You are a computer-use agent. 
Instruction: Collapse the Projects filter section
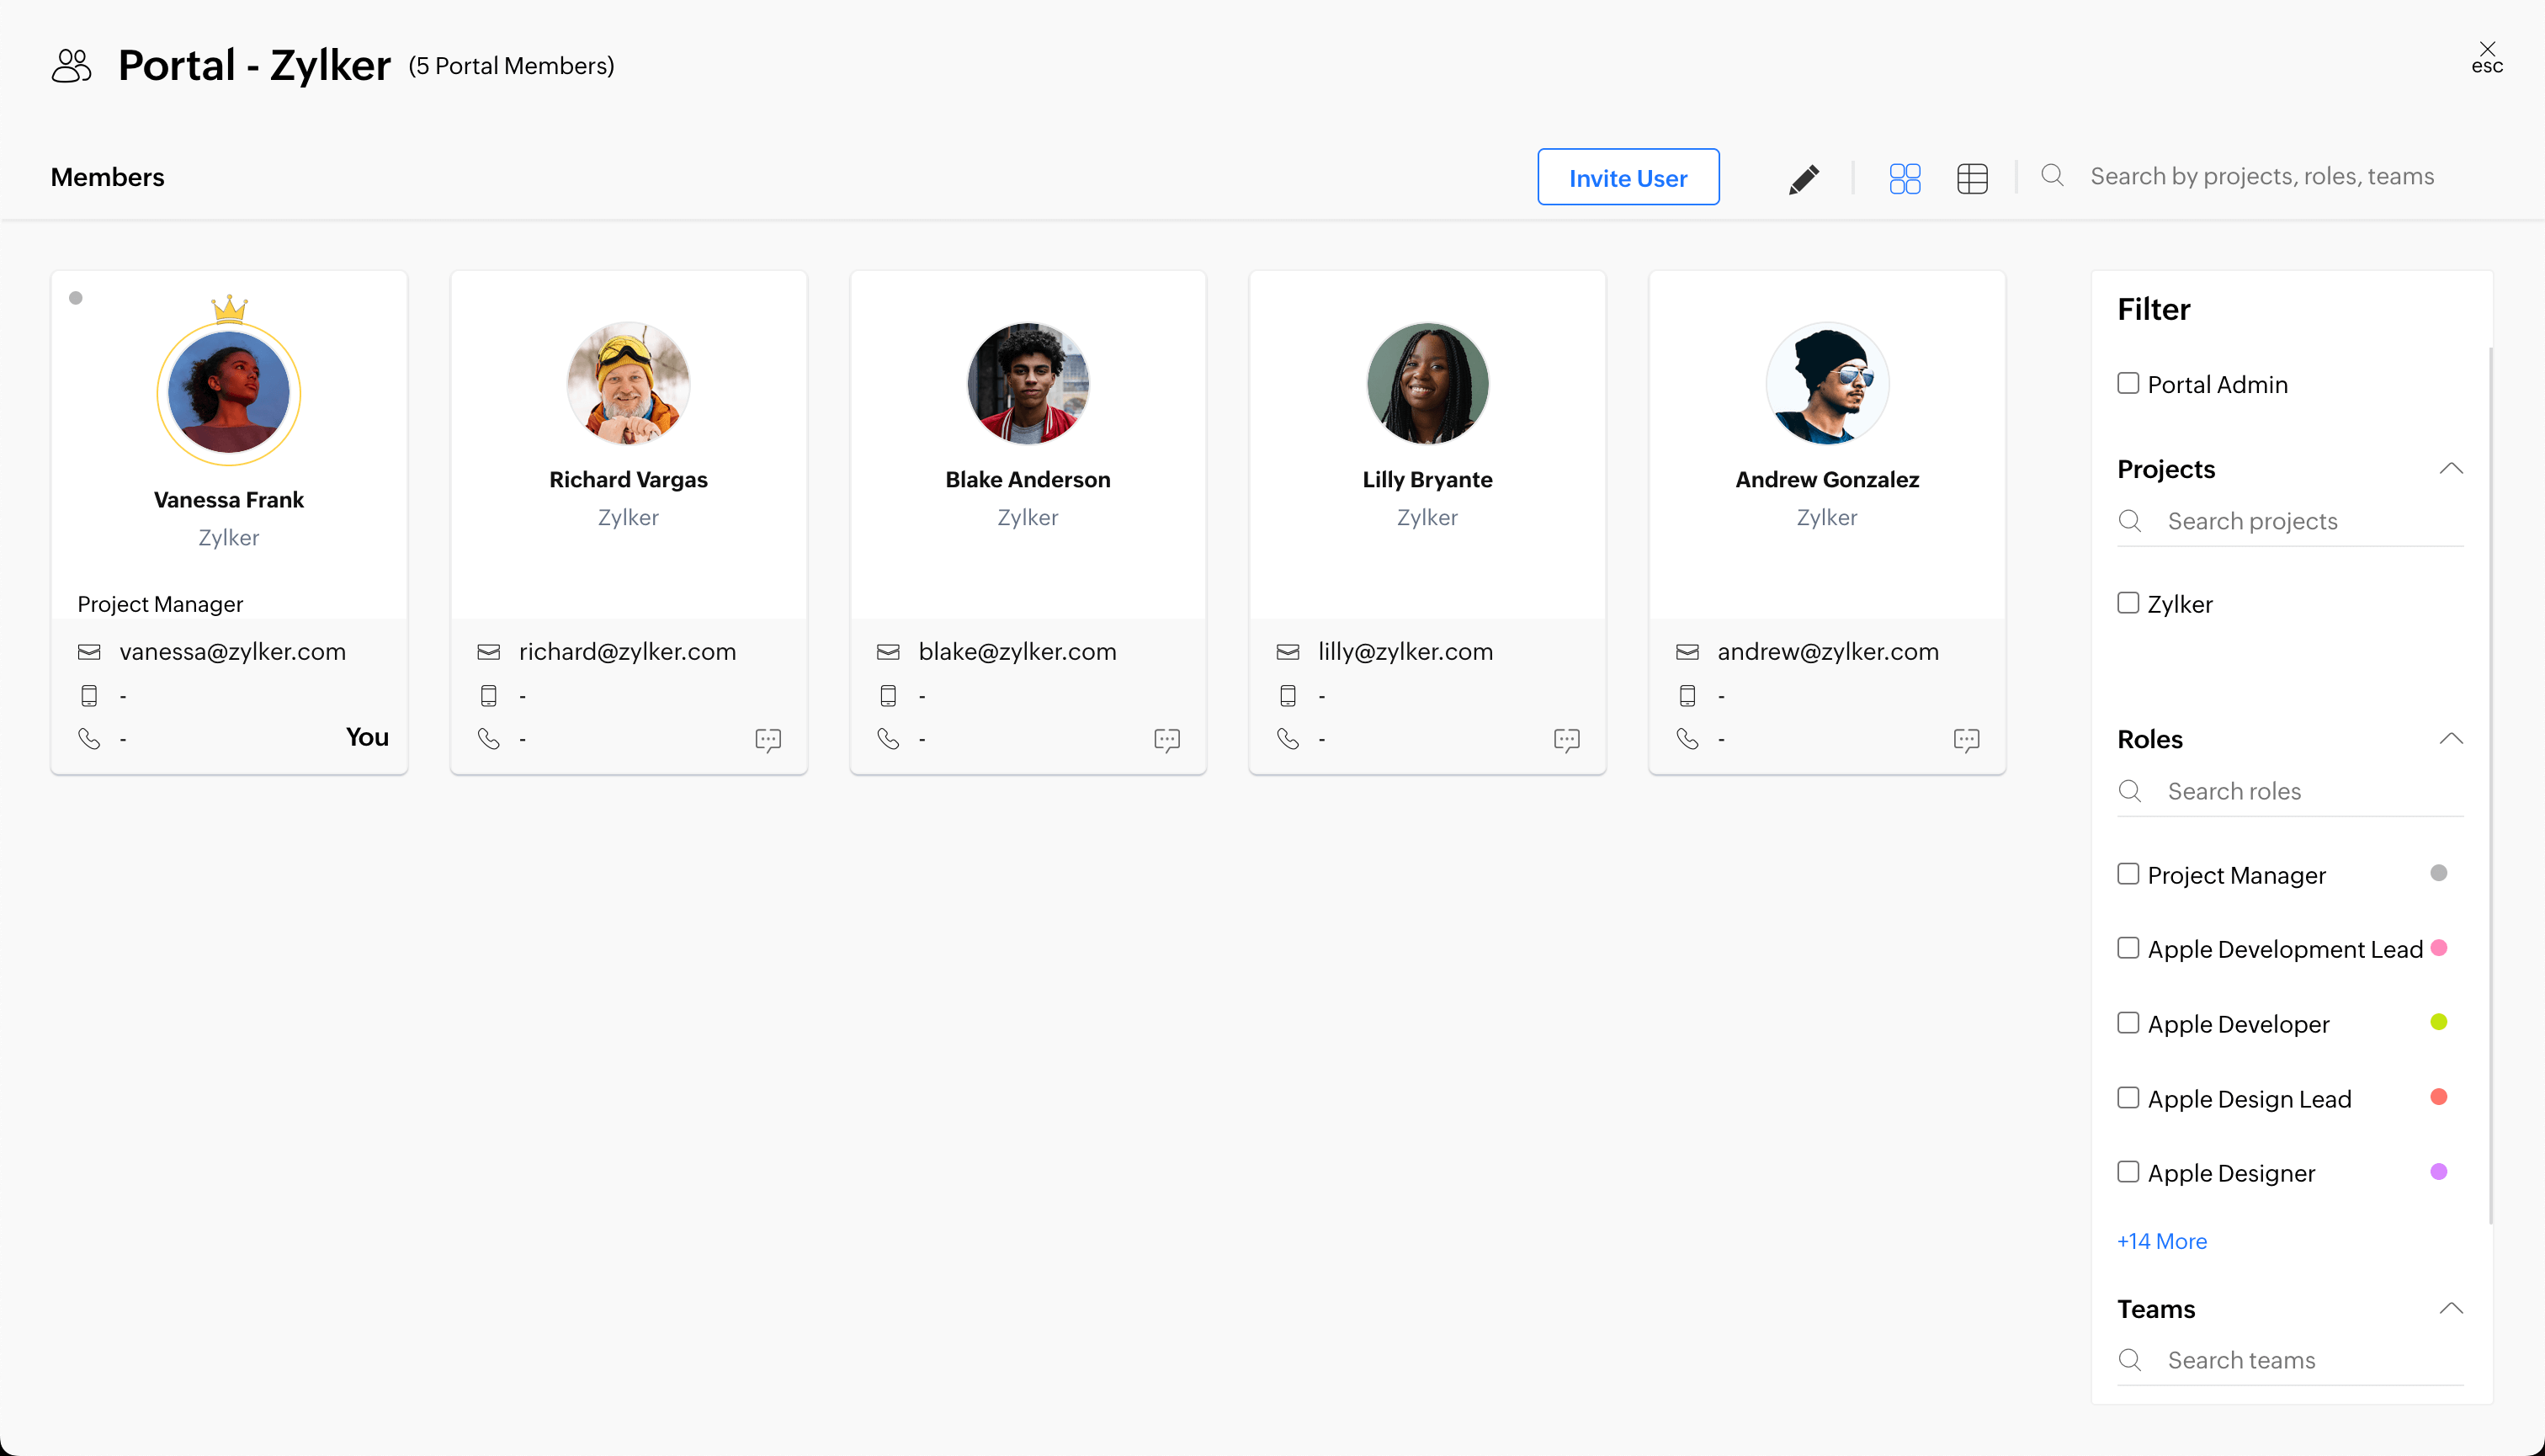tap(2450, 469)
